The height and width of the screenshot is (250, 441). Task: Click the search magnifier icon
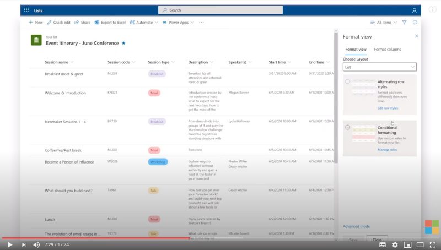[x=165, y=10]
